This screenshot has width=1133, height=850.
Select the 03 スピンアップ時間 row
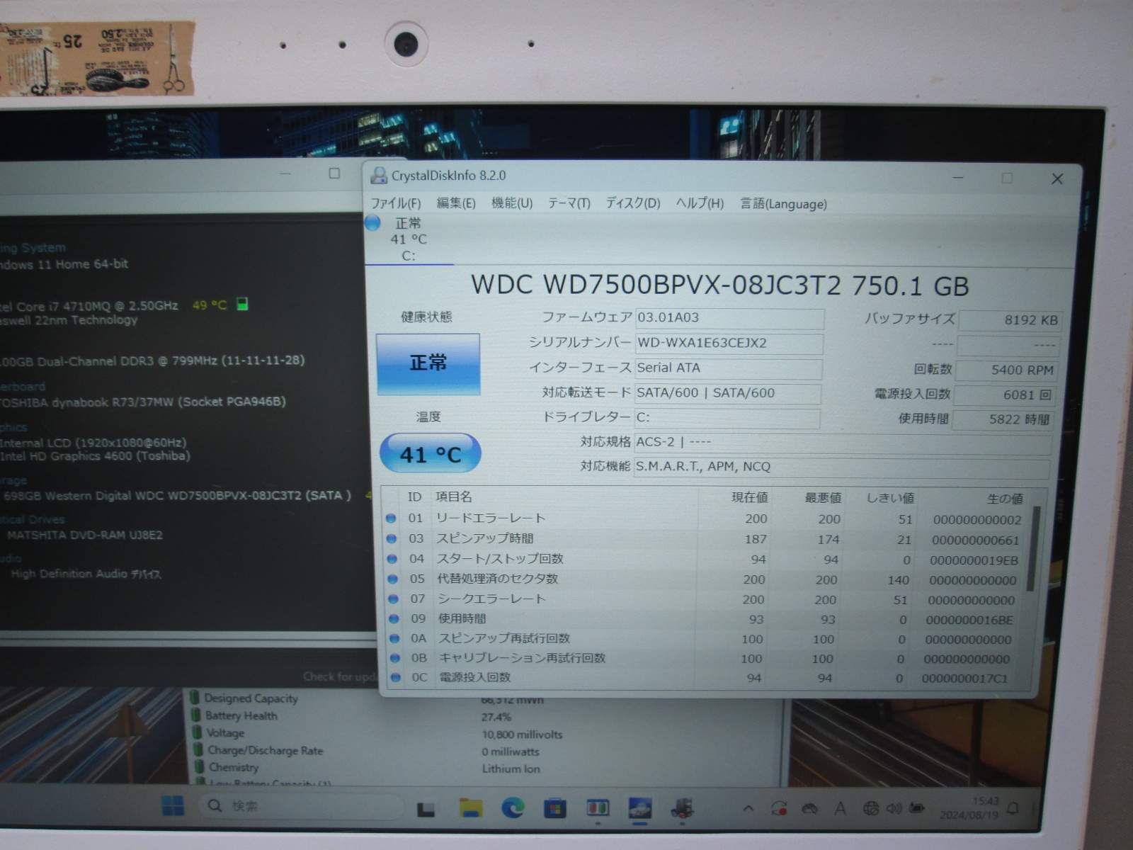coord(705,540)
